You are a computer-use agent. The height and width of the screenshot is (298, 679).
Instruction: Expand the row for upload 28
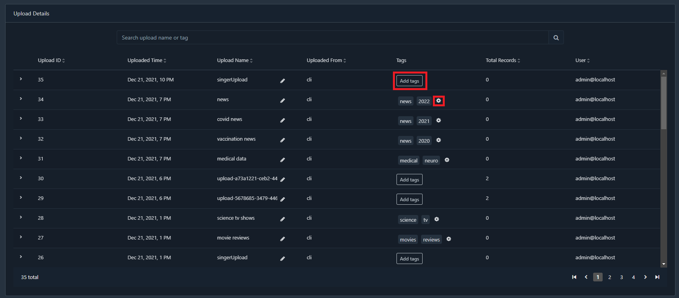point(21,217)
